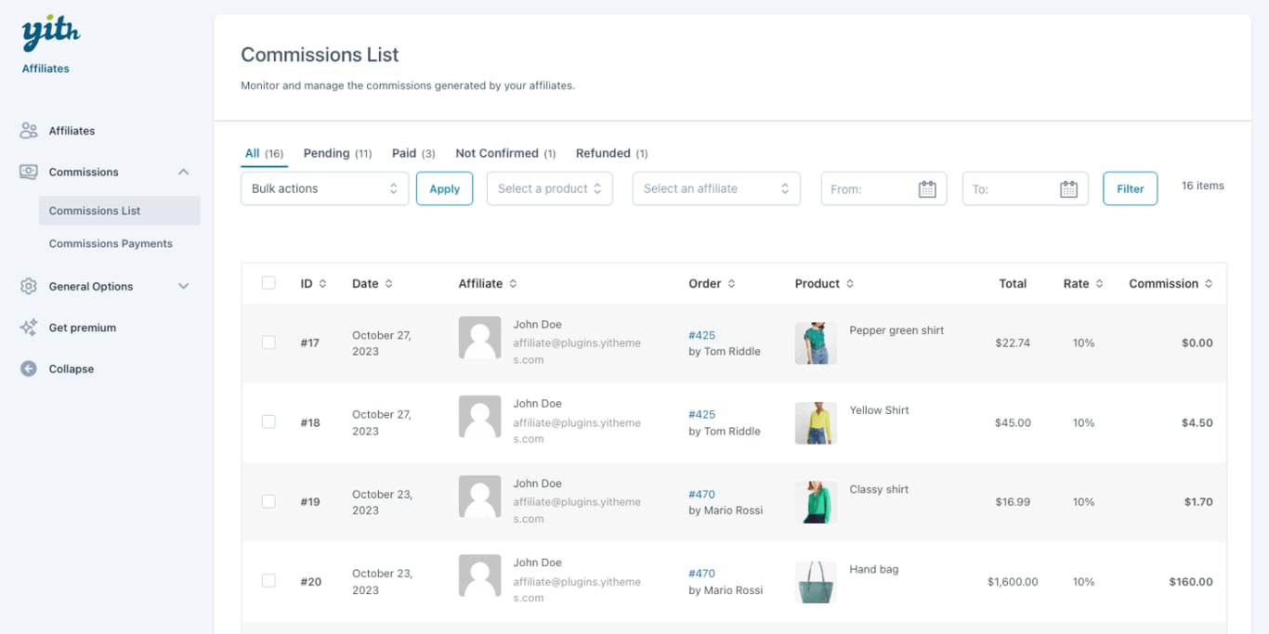The width and height of the screenshot is (1269, 634).
Task: Select commission #17's row checkbox
Action: pyautogui.click(x=268, y=342)
